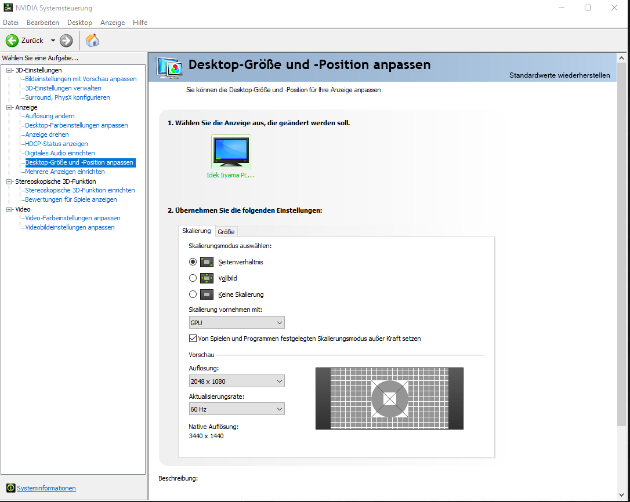
Task: Collapse the 3D-Einstellungen tree node
Action: 9,70
